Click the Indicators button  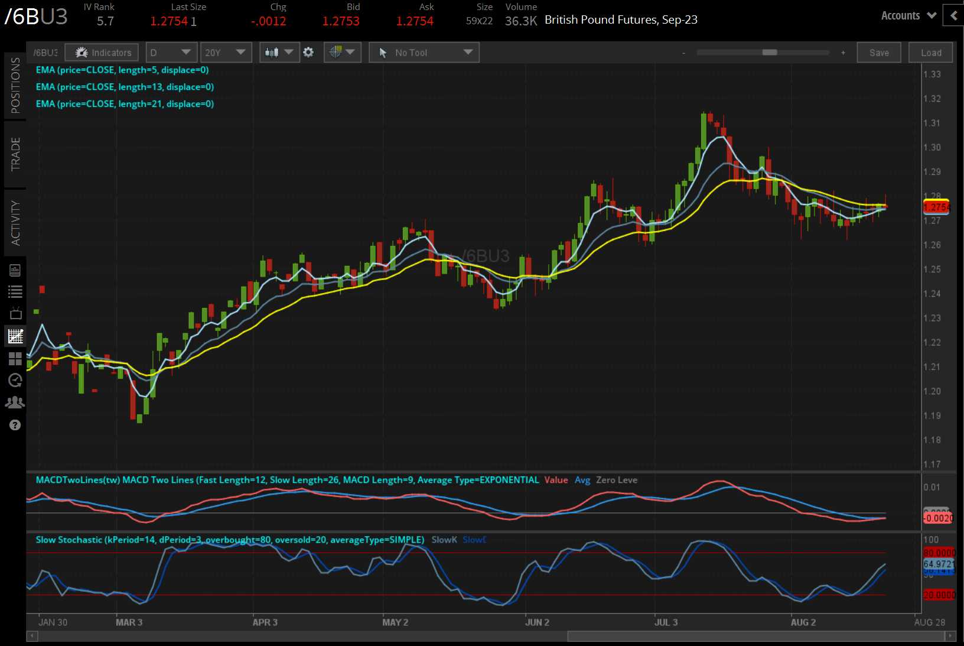tap(102, 53)
